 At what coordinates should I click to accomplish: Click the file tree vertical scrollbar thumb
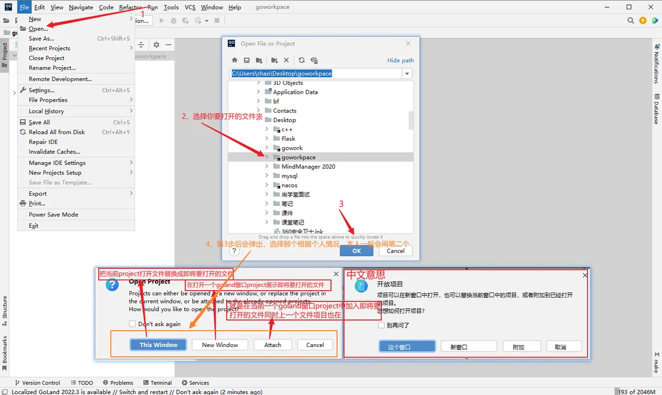tap(411, 120)
